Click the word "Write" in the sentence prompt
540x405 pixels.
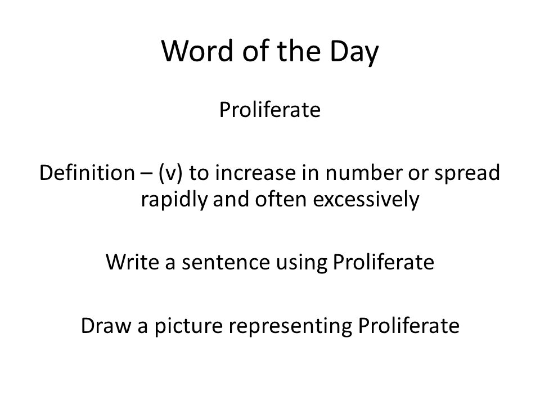(133, 262)
